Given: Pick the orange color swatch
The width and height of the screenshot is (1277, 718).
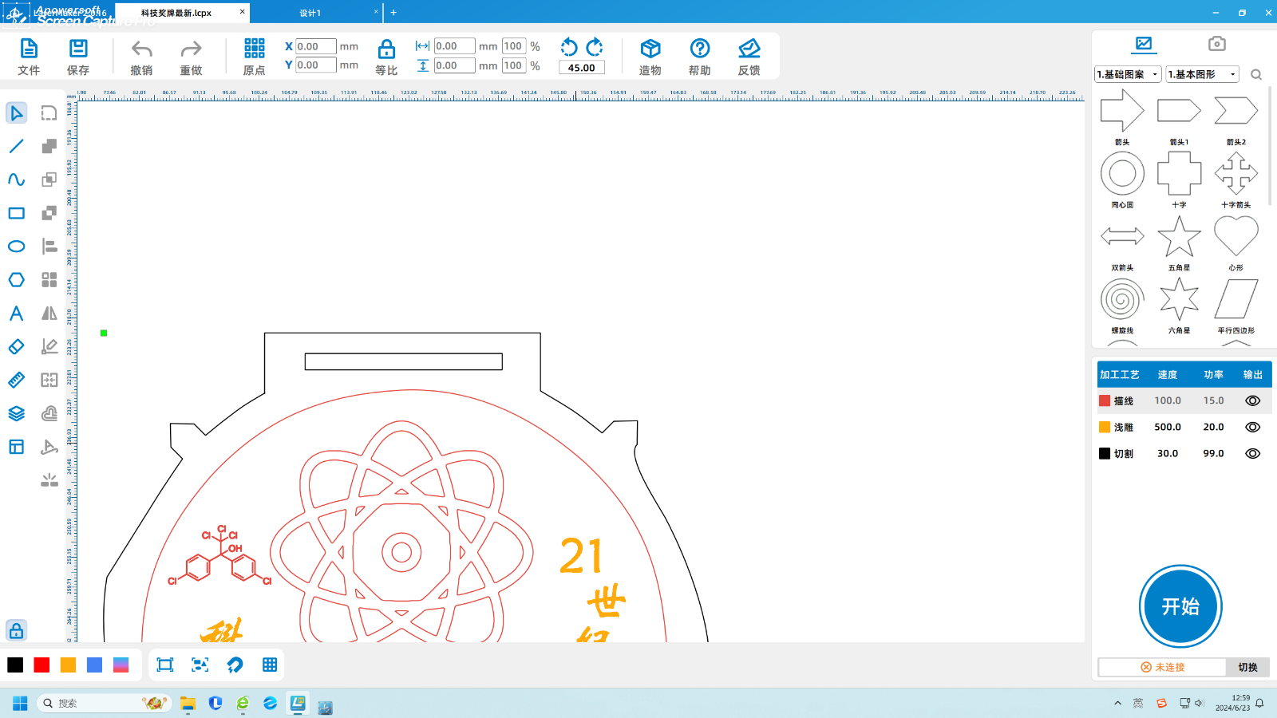Looking at the screenshot, I should tap(68, 665).
